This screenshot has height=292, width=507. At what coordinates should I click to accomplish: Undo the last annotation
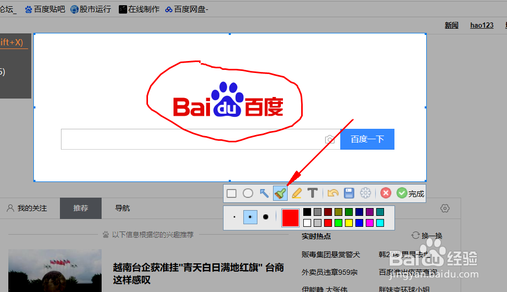(333, 193)
